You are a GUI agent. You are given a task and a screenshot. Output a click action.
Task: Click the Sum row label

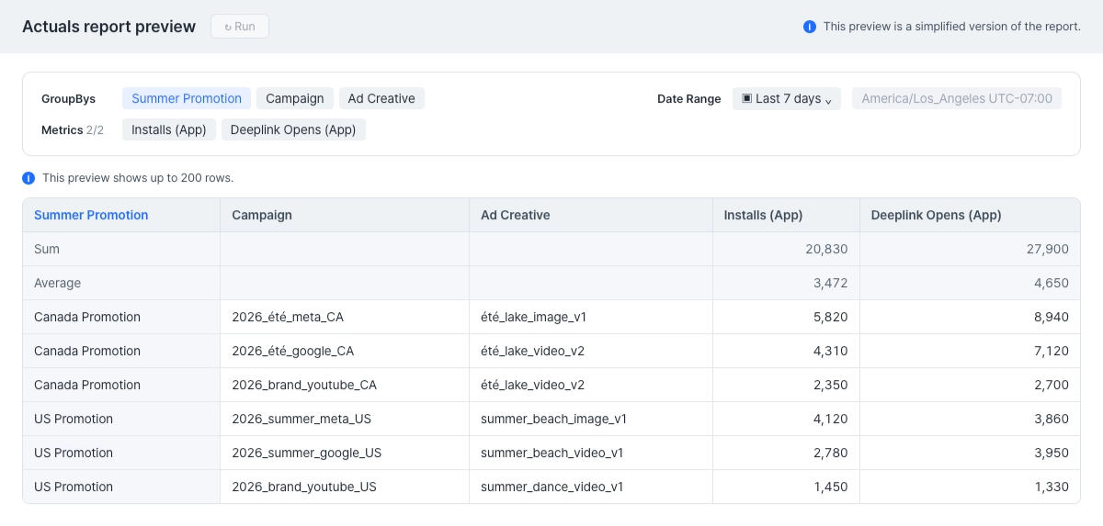(x=47, y=249)
